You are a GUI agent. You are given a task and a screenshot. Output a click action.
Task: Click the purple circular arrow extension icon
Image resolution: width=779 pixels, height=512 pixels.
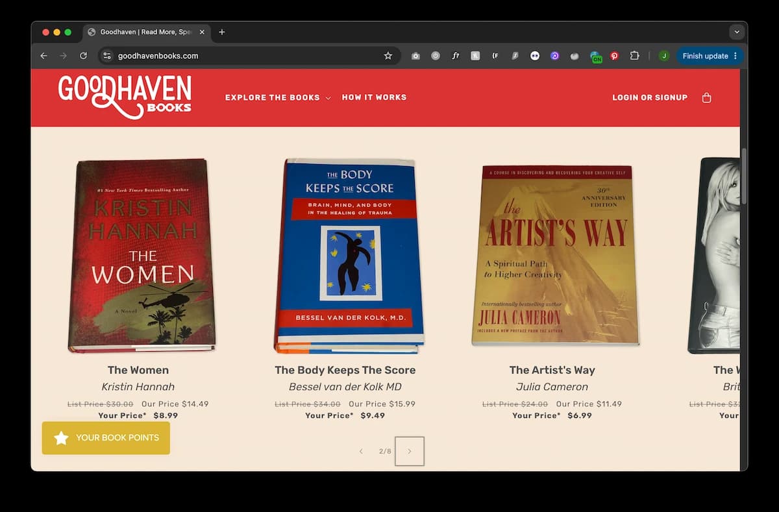555,56
